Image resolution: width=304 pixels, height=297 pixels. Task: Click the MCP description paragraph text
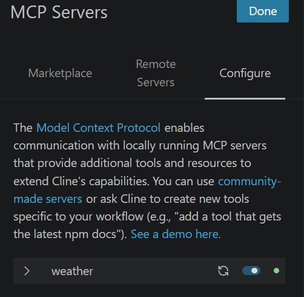click(147, 181)
